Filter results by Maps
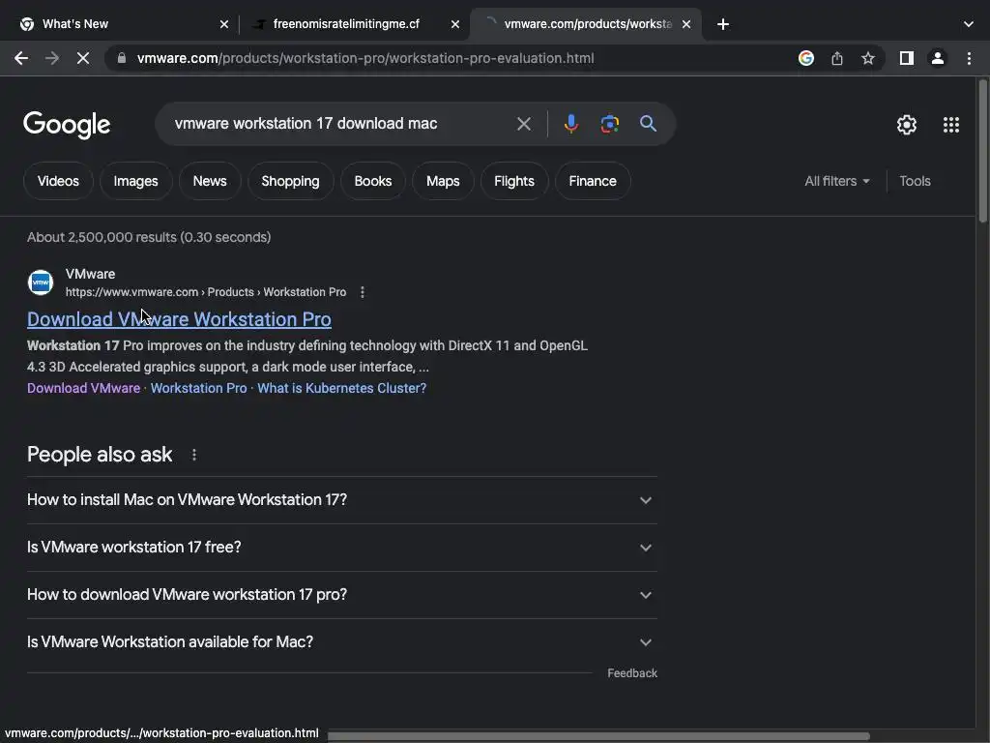 pyautogui.click(x=443, y=181)
